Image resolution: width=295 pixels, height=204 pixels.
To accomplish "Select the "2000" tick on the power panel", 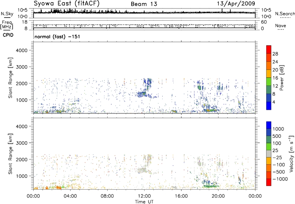I will pos(21,83).
